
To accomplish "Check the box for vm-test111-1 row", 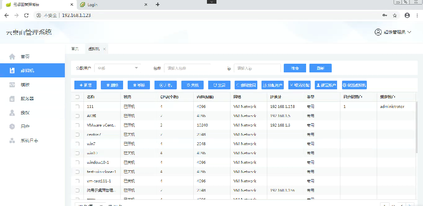I will [77, 181].
